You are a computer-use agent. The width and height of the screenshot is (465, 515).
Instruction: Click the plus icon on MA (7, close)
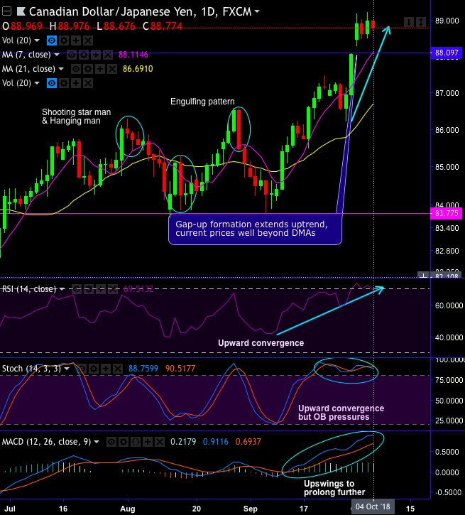click(96, 55)
